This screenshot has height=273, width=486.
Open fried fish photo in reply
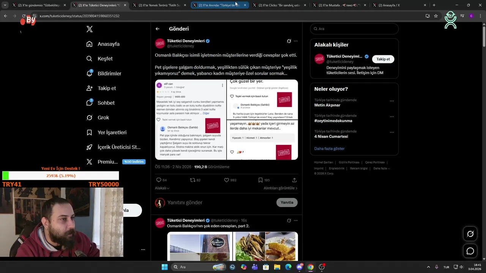[x=265, y=246]
